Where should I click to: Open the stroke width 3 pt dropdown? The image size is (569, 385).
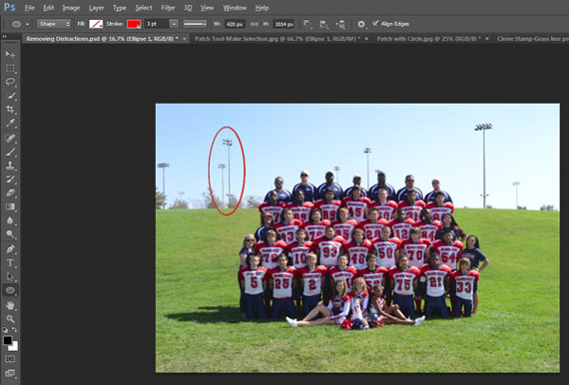point(174,24)
